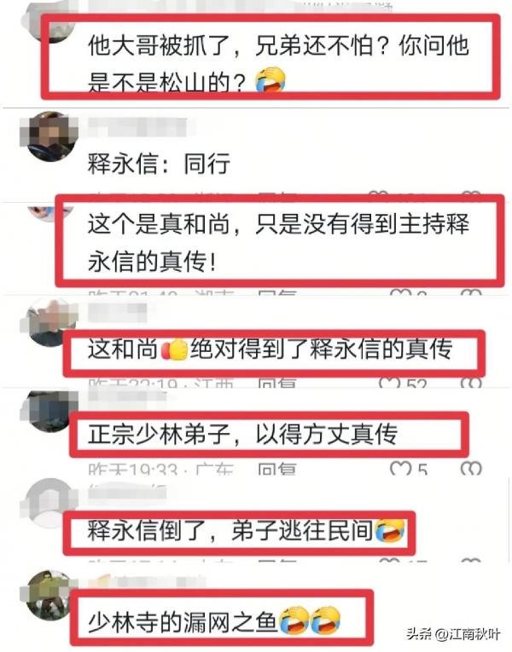
Task: Open replies bubble on 这和尚 comment
Action: (x=471, y=382)
